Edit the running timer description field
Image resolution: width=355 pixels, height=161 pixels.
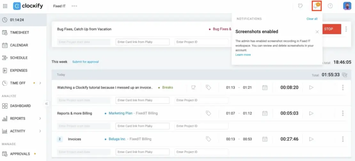[84, 29]
